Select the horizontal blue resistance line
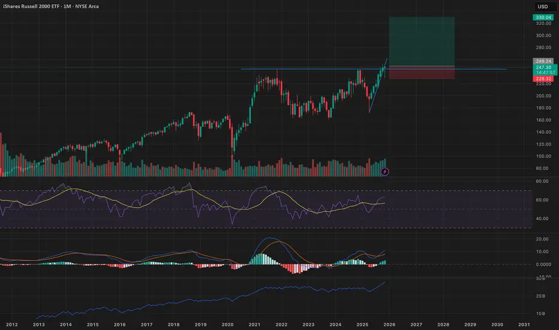The height and width of the screenshot is (330, 559). (373, 69)
